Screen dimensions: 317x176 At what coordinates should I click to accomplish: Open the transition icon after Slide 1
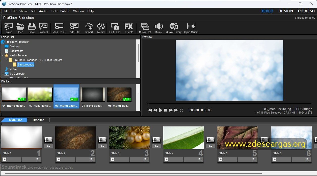click(48, 140)
